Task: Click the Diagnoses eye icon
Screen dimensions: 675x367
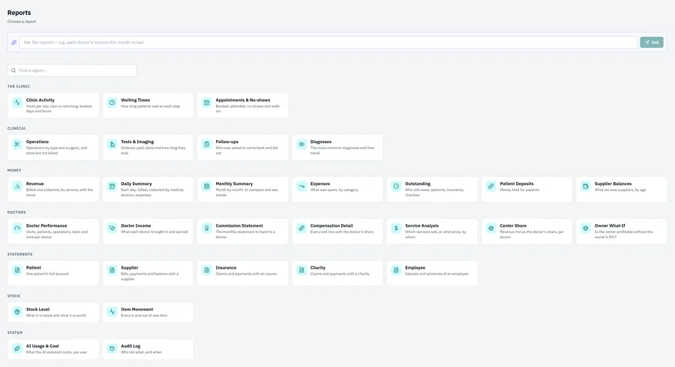Action: (301, 144)
